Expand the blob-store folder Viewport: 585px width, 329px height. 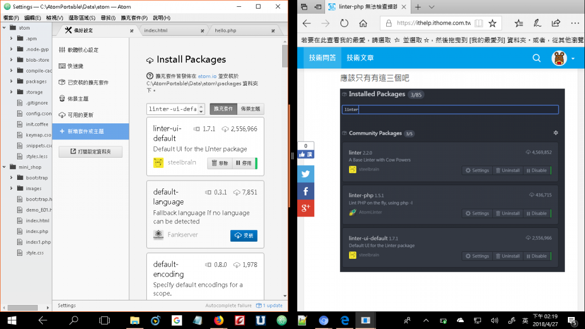[11, 59]
